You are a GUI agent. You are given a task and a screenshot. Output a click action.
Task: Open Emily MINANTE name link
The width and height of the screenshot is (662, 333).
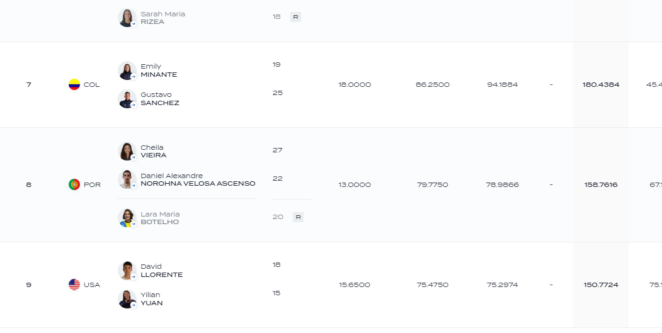(159, 71)
